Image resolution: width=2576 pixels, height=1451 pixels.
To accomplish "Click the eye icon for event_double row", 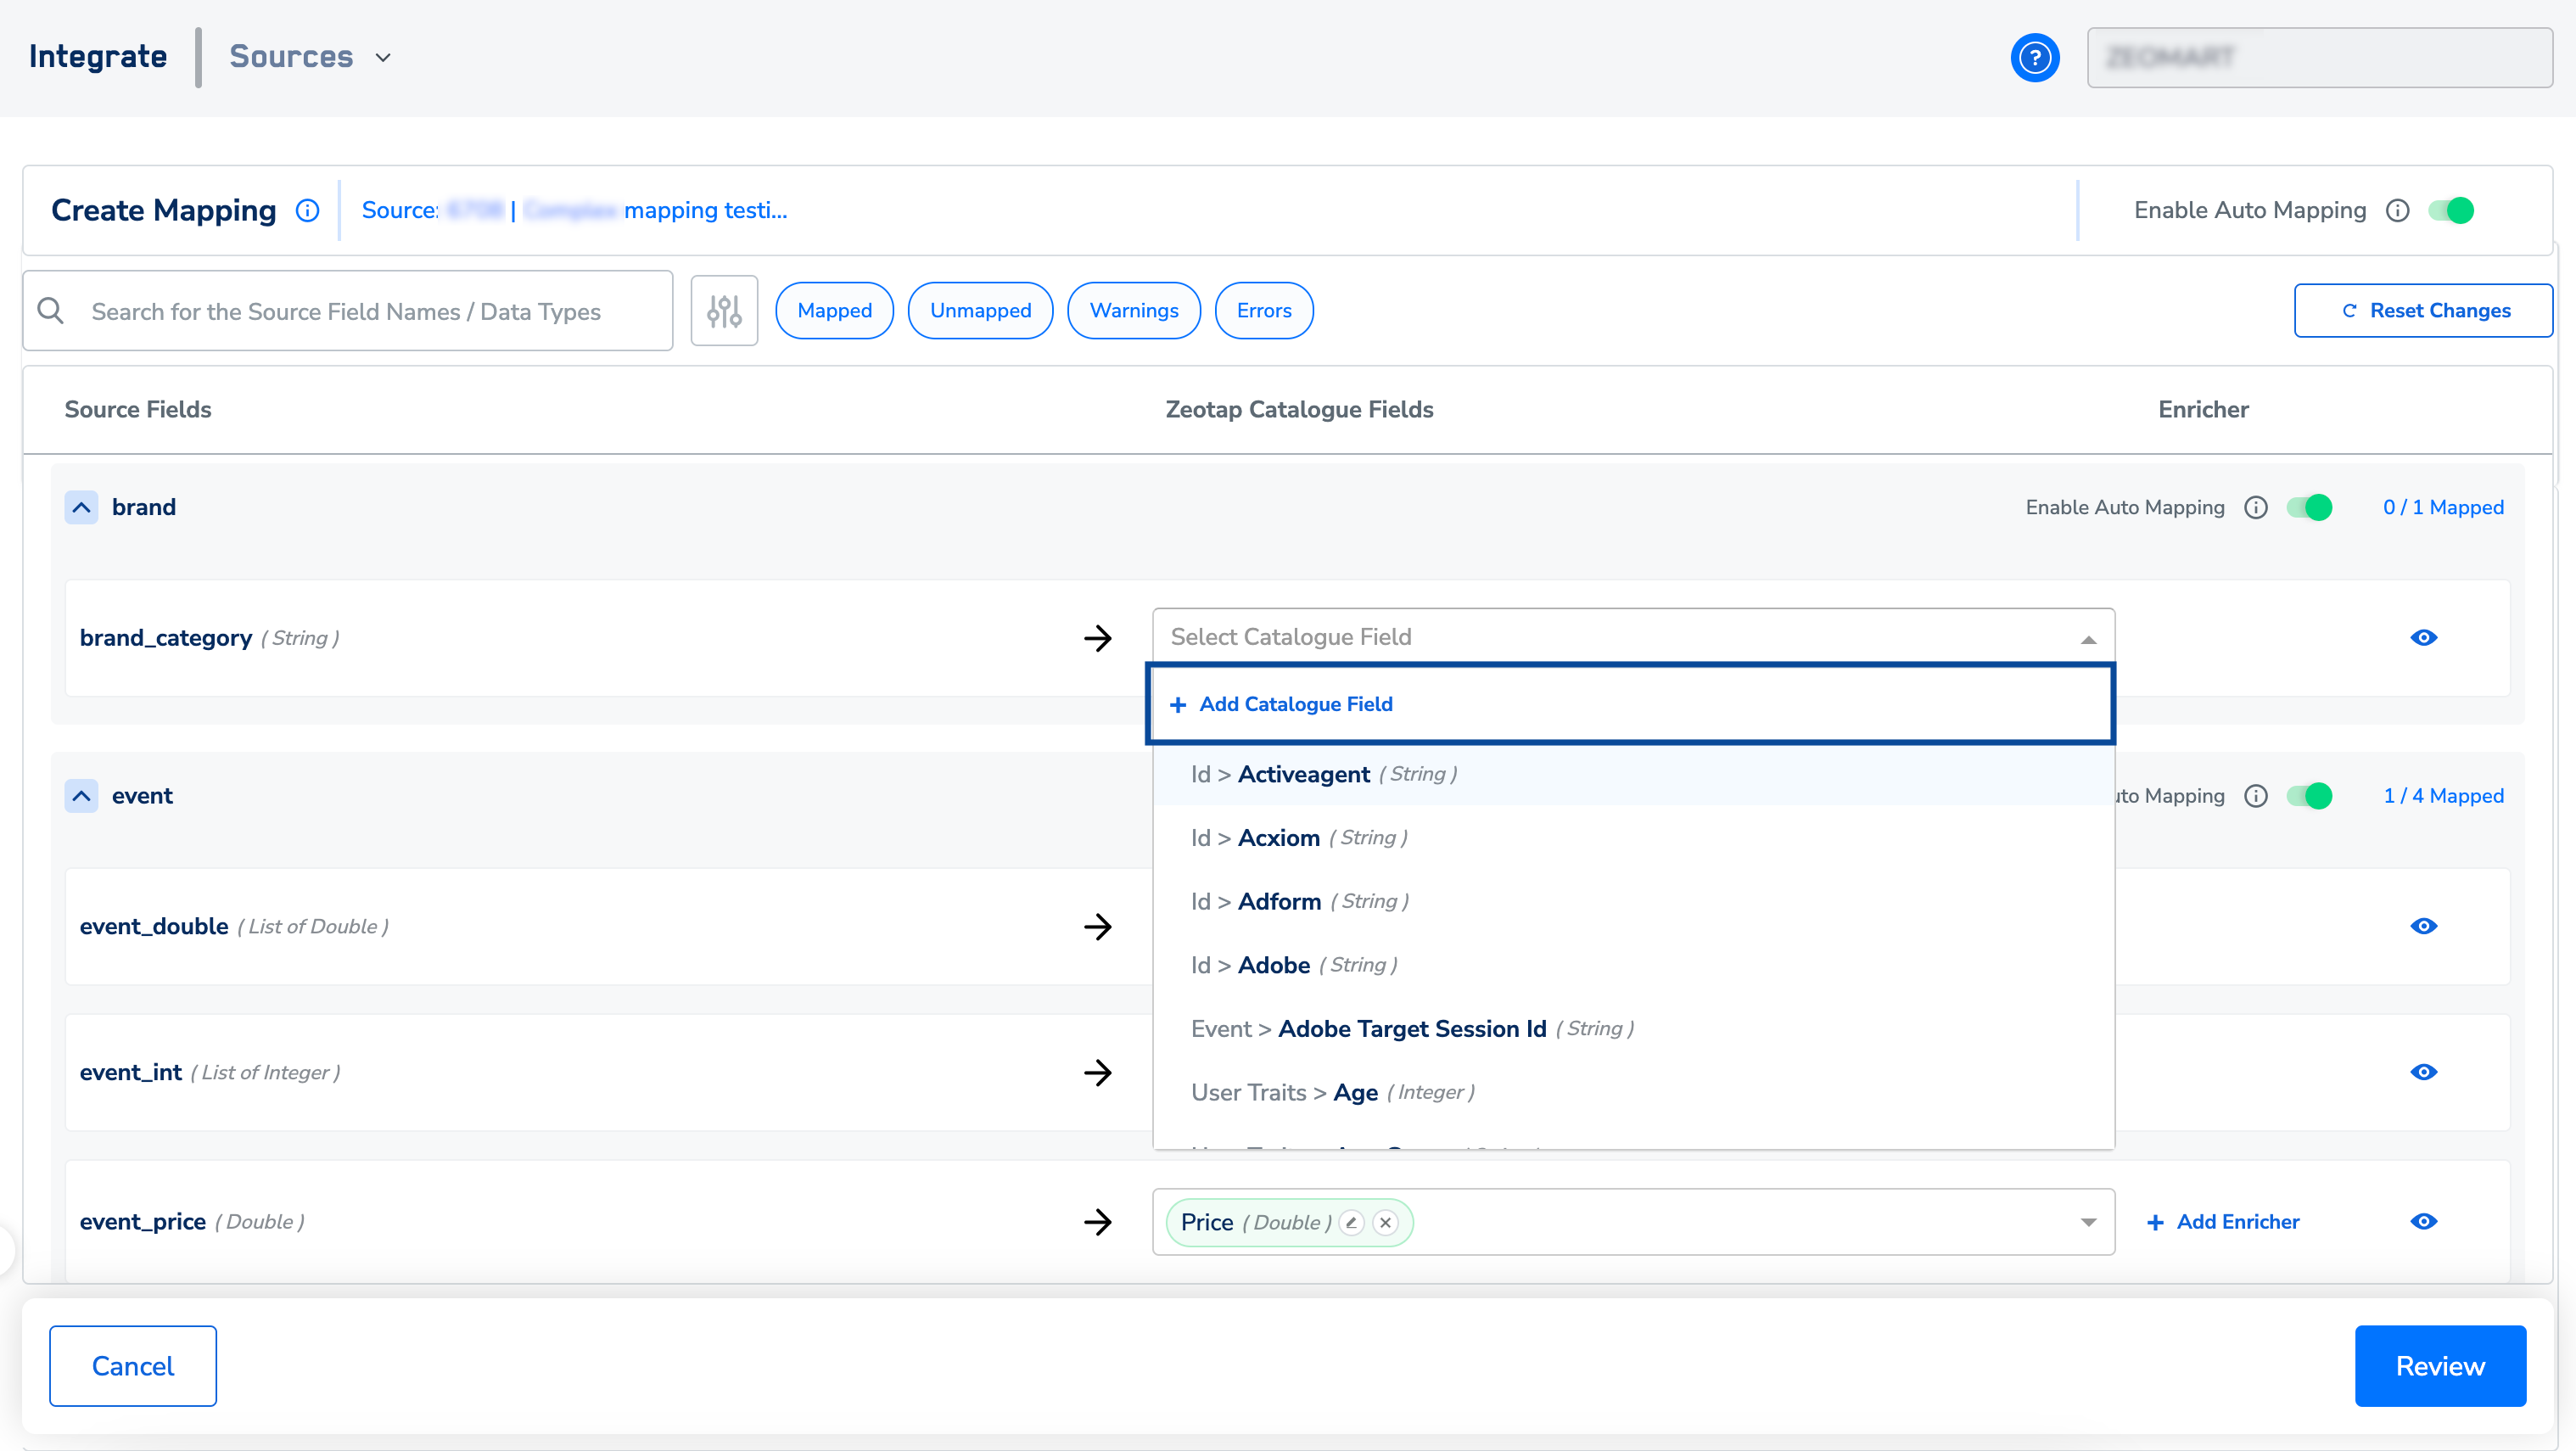I will [2423, 926].
